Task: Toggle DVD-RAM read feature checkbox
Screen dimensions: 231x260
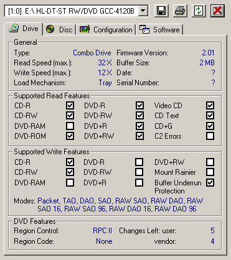Action: [70, 126]
